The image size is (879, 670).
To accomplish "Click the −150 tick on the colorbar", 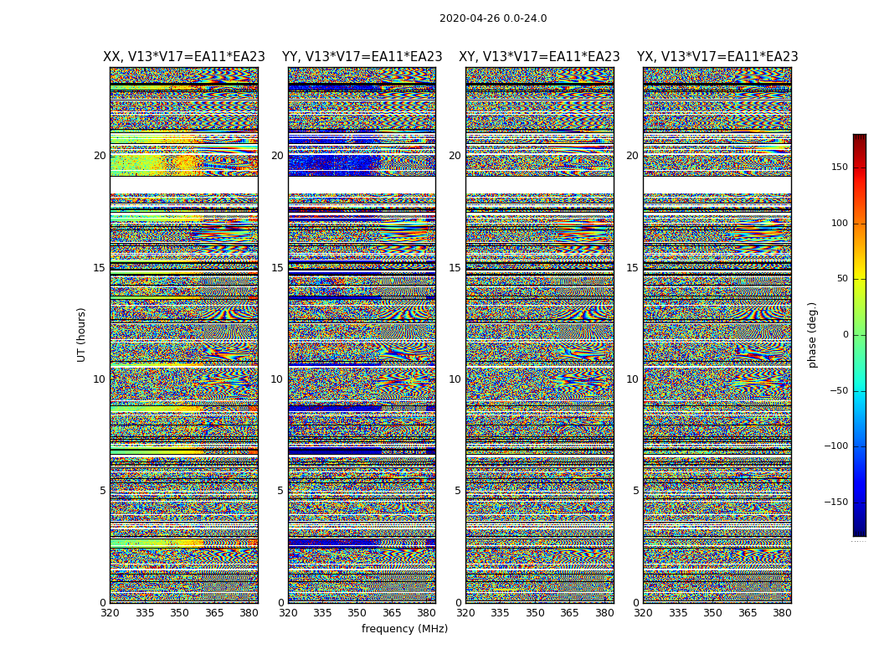I will [x=836, y=502].
